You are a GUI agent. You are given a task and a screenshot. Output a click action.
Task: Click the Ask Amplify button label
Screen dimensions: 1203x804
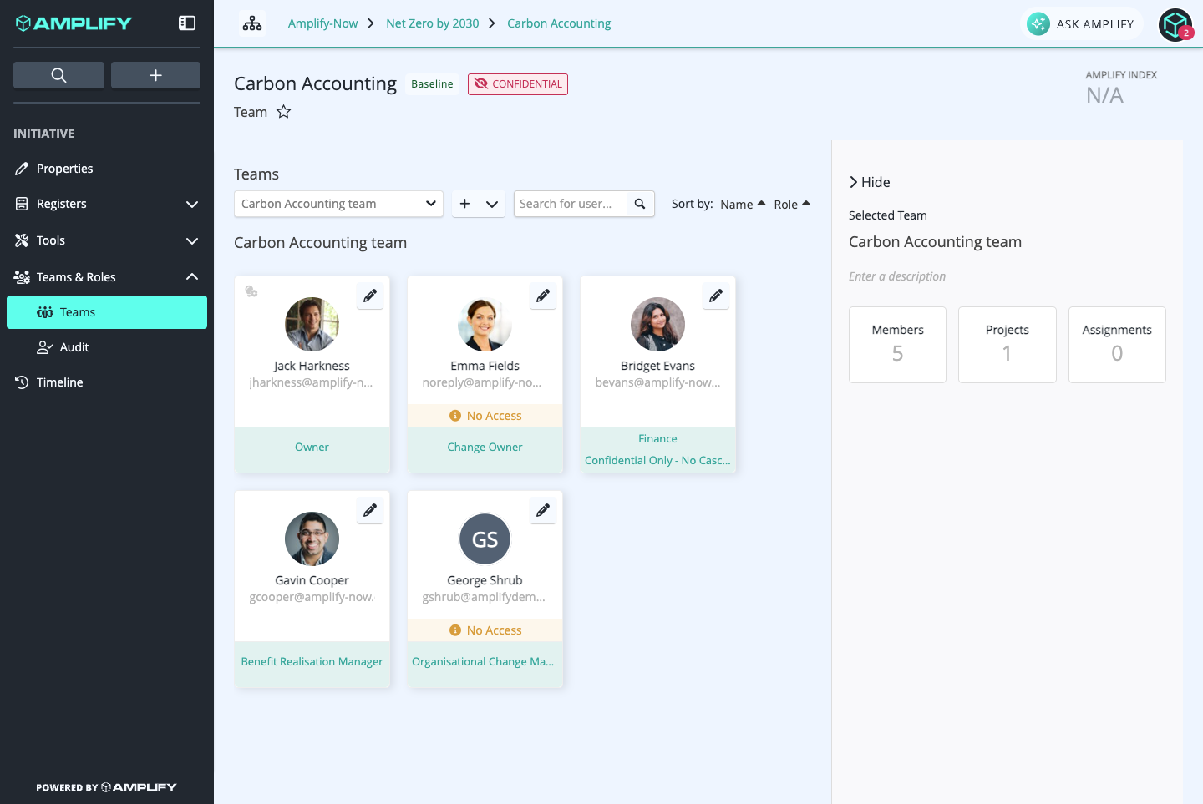click(x=1095, y=24)
